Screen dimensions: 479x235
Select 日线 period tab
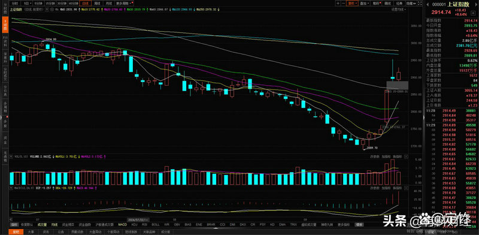click(x=86, y=4)
